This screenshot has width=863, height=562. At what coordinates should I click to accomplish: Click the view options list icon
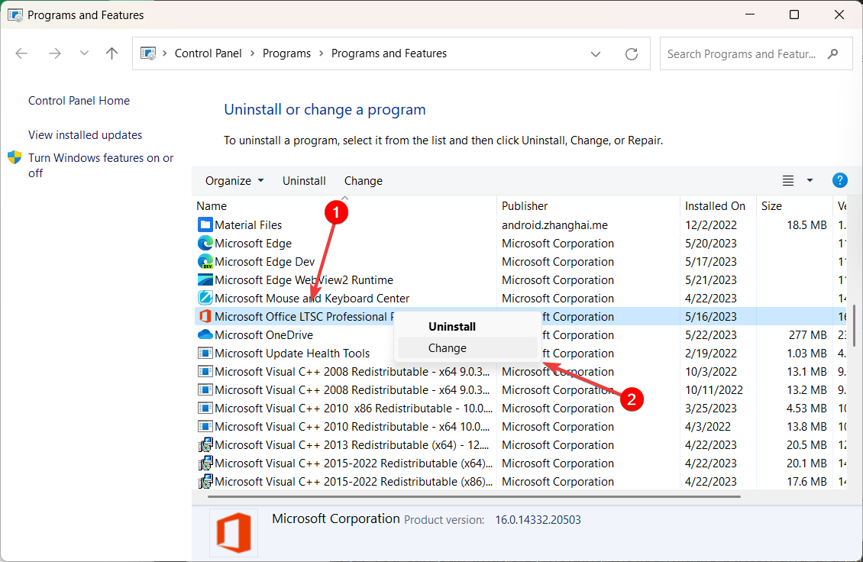pos(788,180)
